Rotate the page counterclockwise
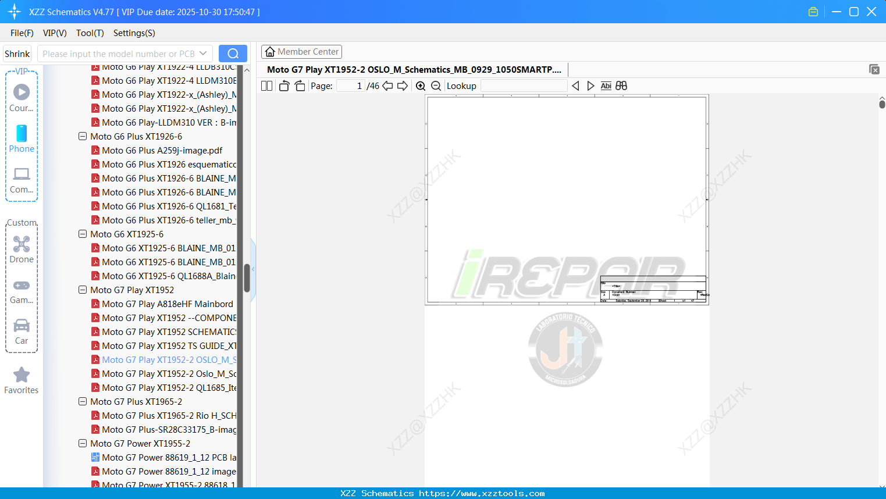The width and height of the screenshot is (886, 499). coord(284,86)
